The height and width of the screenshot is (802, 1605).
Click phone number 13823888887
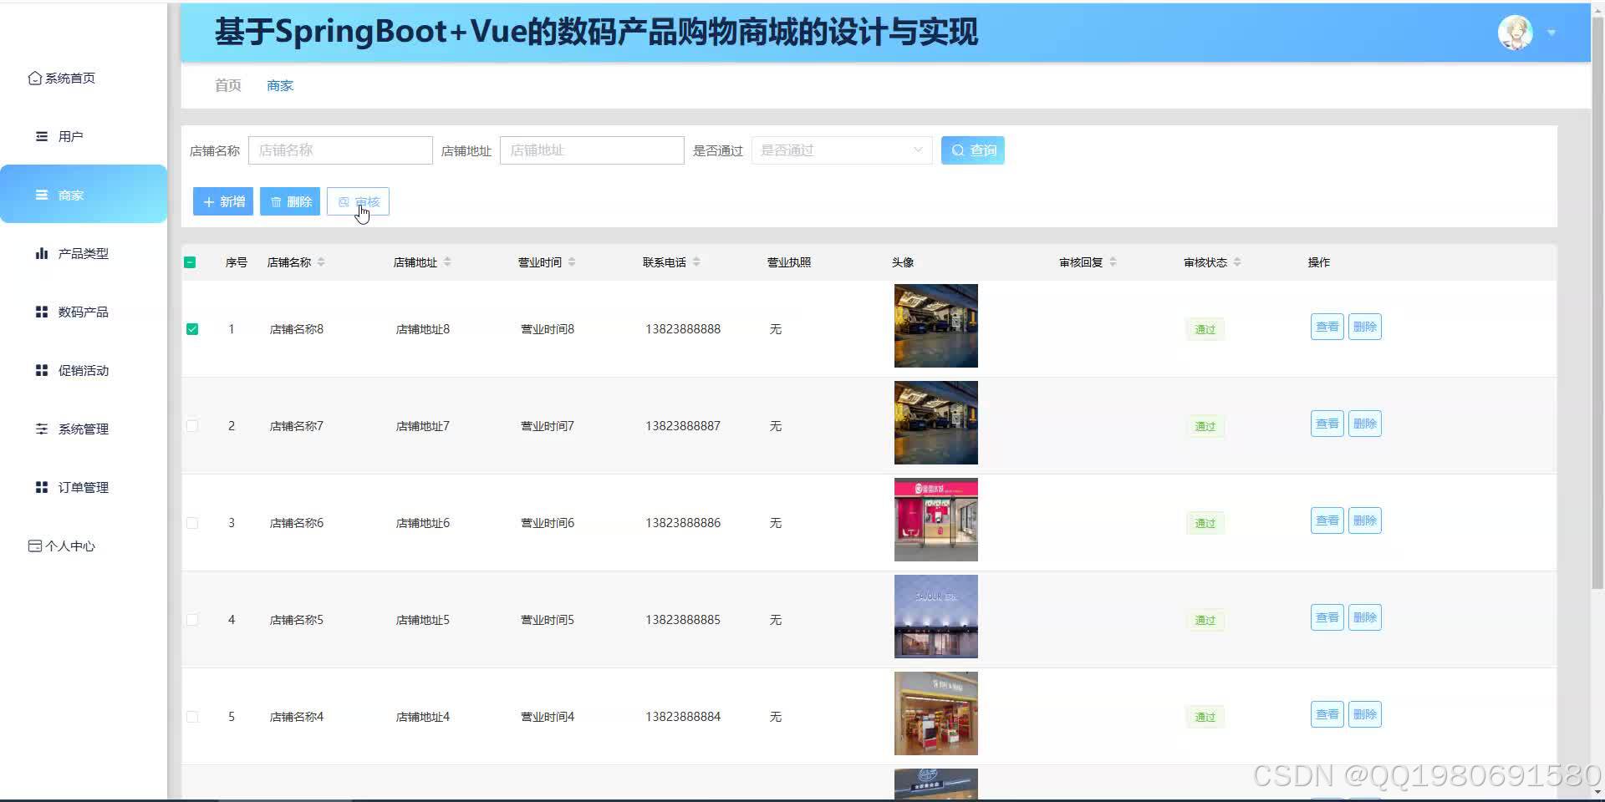pos(683,426)
